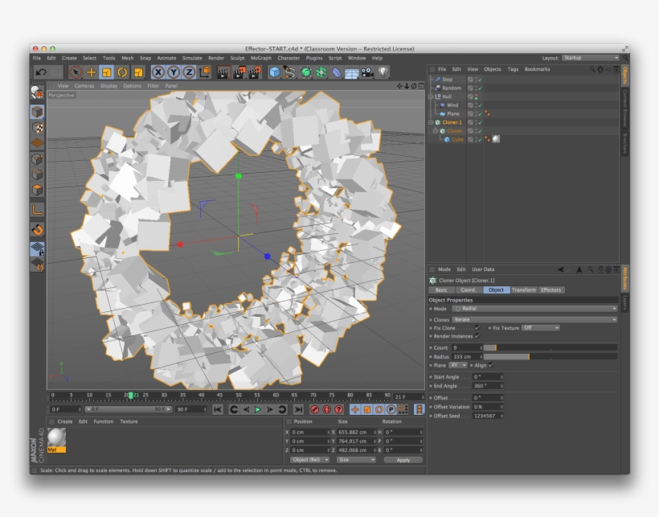Viewport: 659px width, 517px height.
Task: Open the Fix Texture dropdown set to Off
Action: 540,327
